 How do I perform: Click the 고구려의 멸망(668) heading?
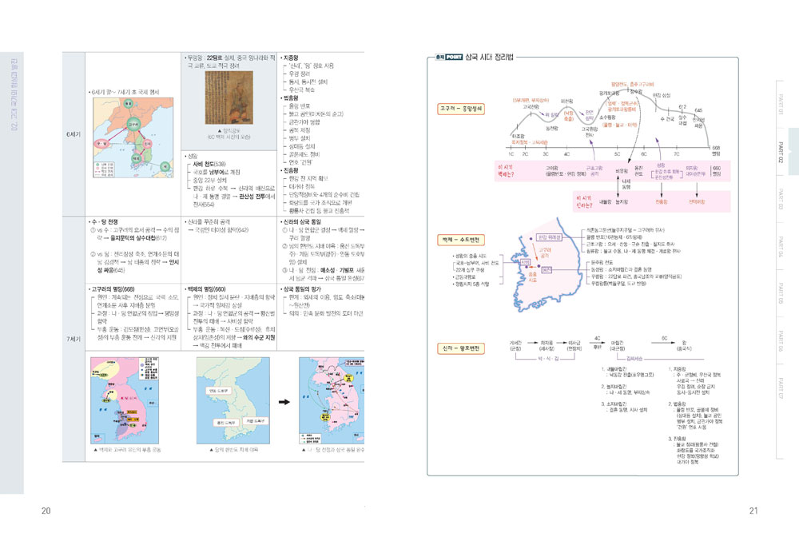112,289
